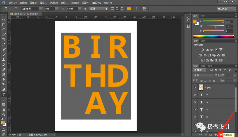The width and height of the screenshot is (238, 137).
Task: Click the orange text color swatch in options bar
Action: pyautogui.click(x=129, y=8)
